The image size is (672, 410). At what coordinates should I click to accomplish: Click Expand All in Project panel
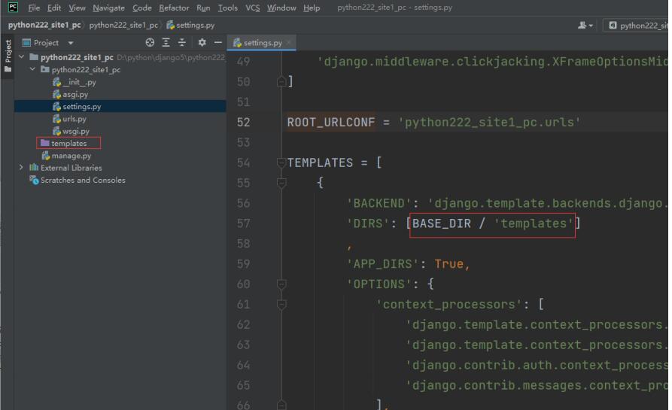click(166, 43)
